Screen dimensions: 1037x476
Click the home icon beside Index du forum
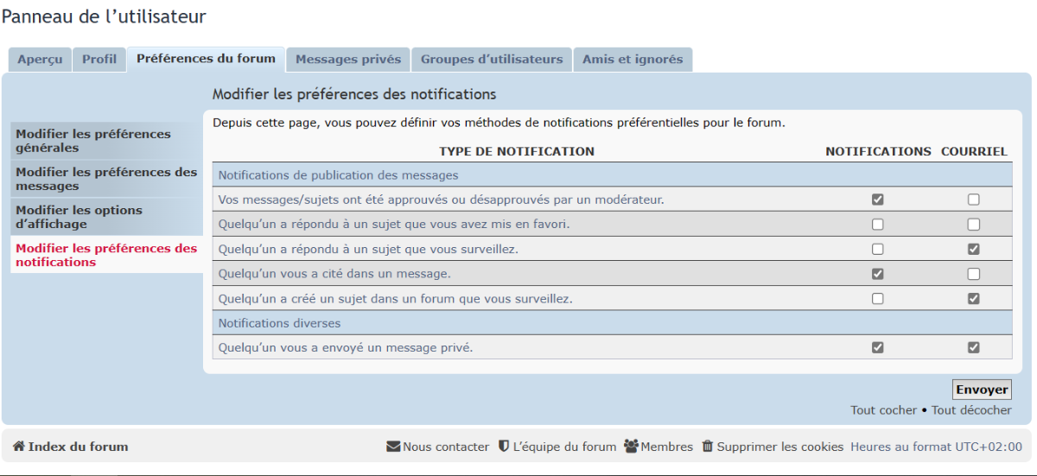[x=19, y=447]
